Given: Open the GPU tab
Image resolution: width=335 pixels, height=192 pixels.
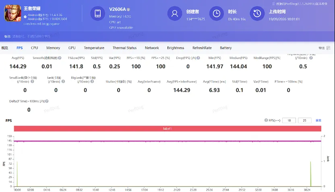Looking at the screenshot, I should (x=72, y=48).
